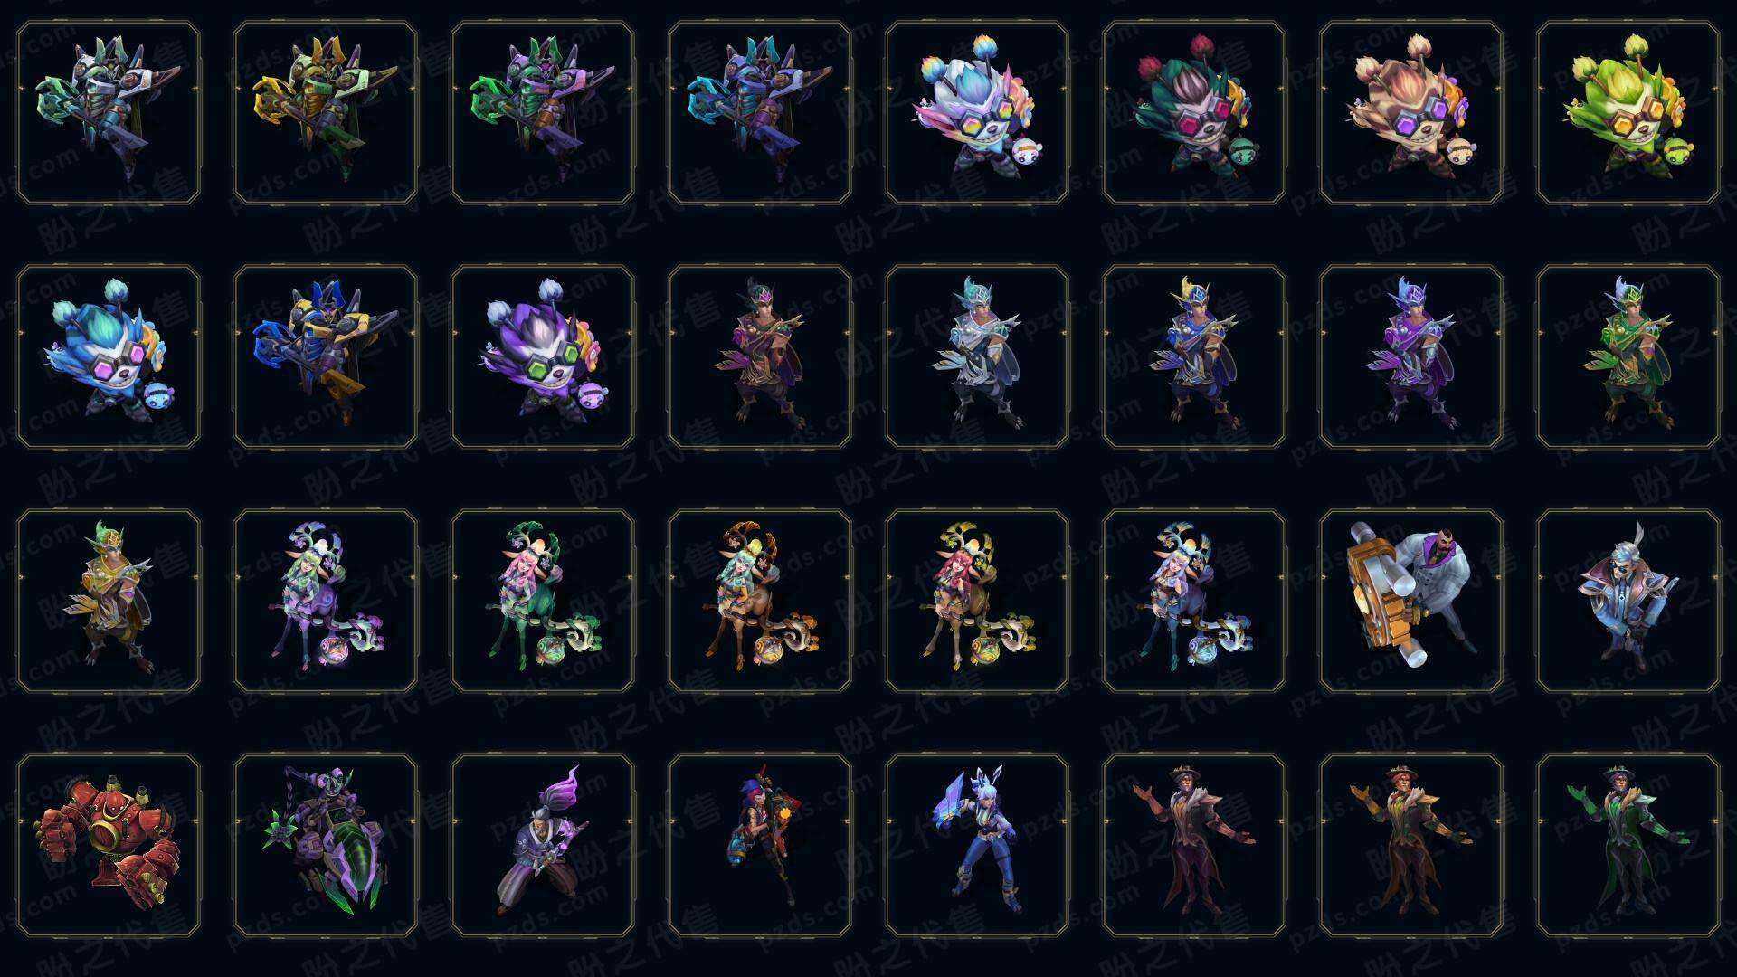
Task: Choose the blue-haired bunny-ear girl skin
Action: (x=977, y=846)
